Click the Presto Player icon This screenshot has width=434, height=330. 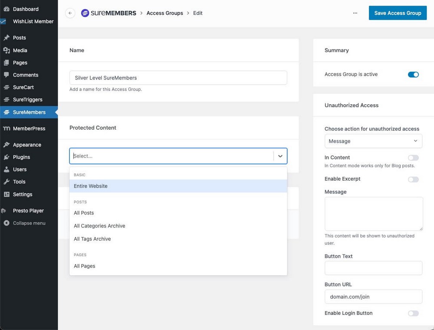[x=4, y=211]
